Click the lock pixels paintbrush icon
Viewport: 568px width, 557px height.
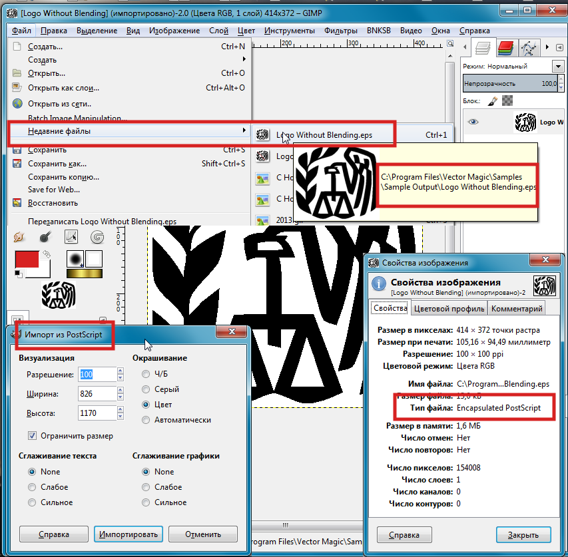[x=492, y=101]
